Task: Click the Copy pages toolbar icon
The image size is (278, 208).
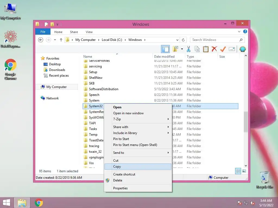Action: coord(197,49)
